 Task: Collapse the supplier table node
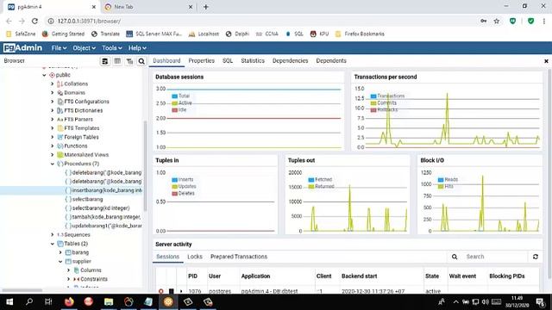coord(60,262)
